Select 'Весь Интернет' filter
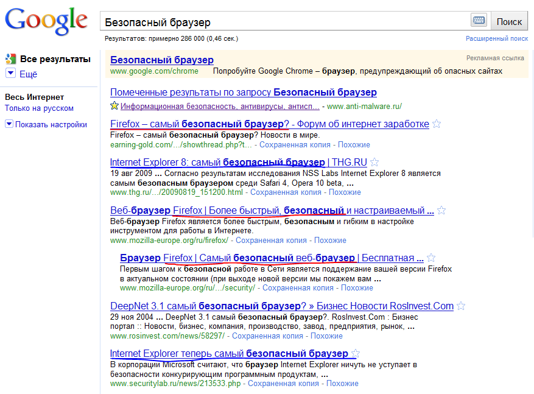Image resolution: width=534 pixels, height=394 pixels. click(x=34, y=97)
